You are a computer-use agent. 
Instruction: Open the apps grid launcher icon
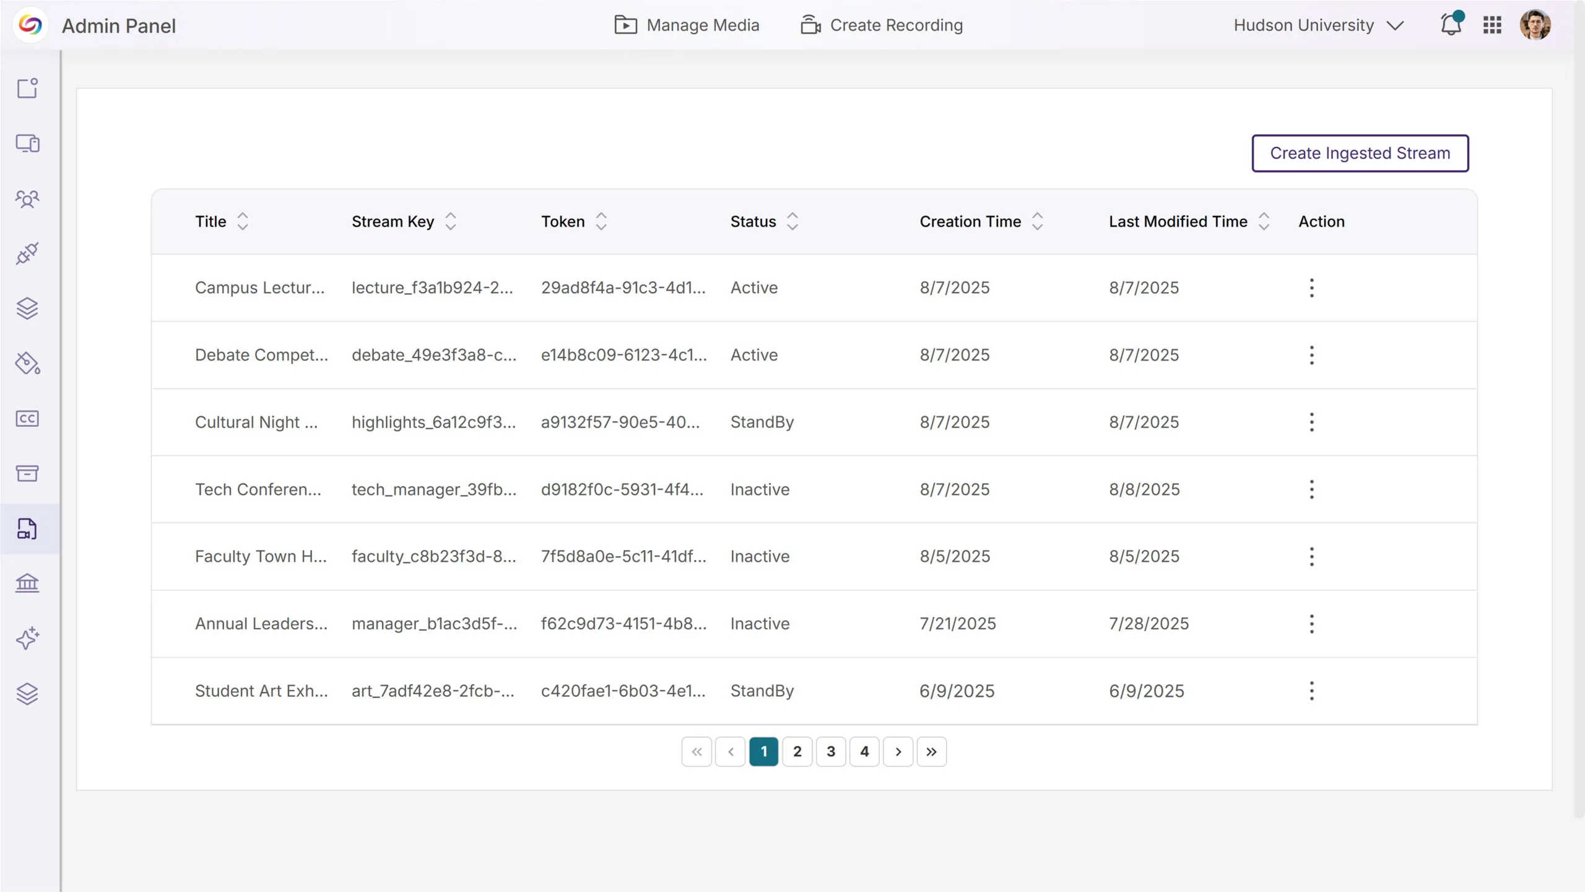click(1492, 25)
